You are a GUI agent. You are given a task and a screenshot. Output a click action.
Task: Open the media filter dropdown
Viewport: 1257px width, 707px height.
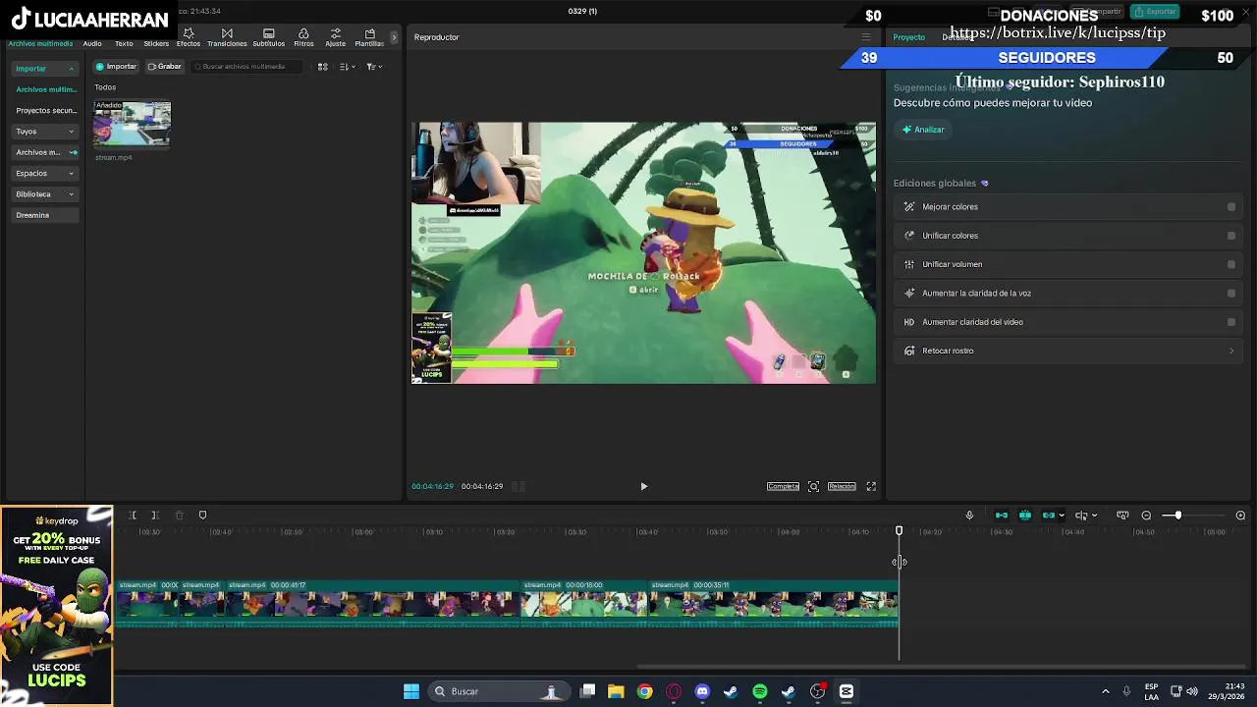[374, 67]
